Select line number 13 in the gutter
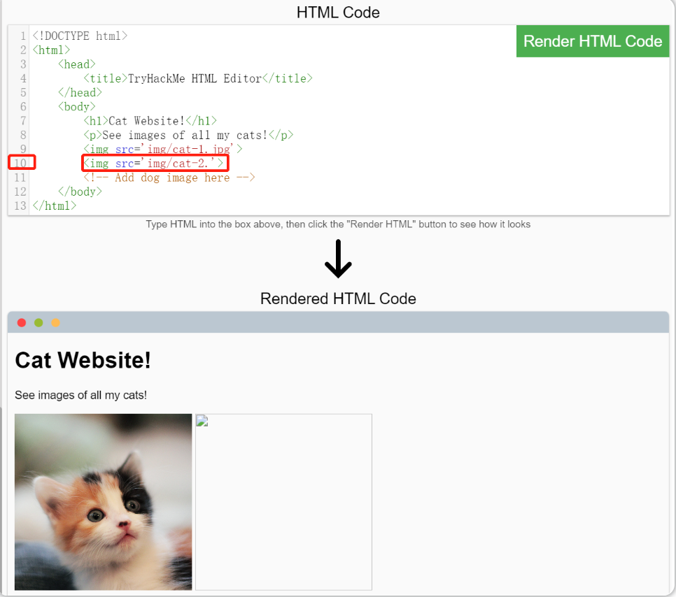The width and height of the screenshot is (676, 597). (20, 206)
